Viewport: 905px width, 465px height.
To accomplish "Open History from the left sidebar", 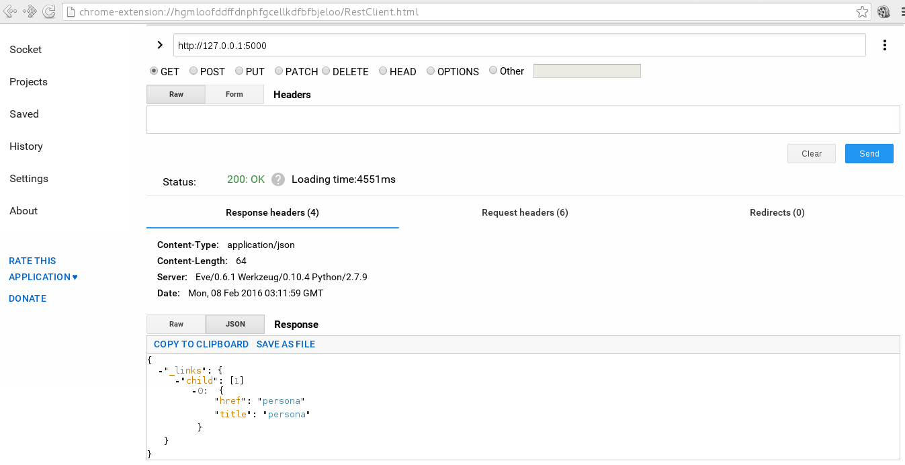I will click(26, 146).
